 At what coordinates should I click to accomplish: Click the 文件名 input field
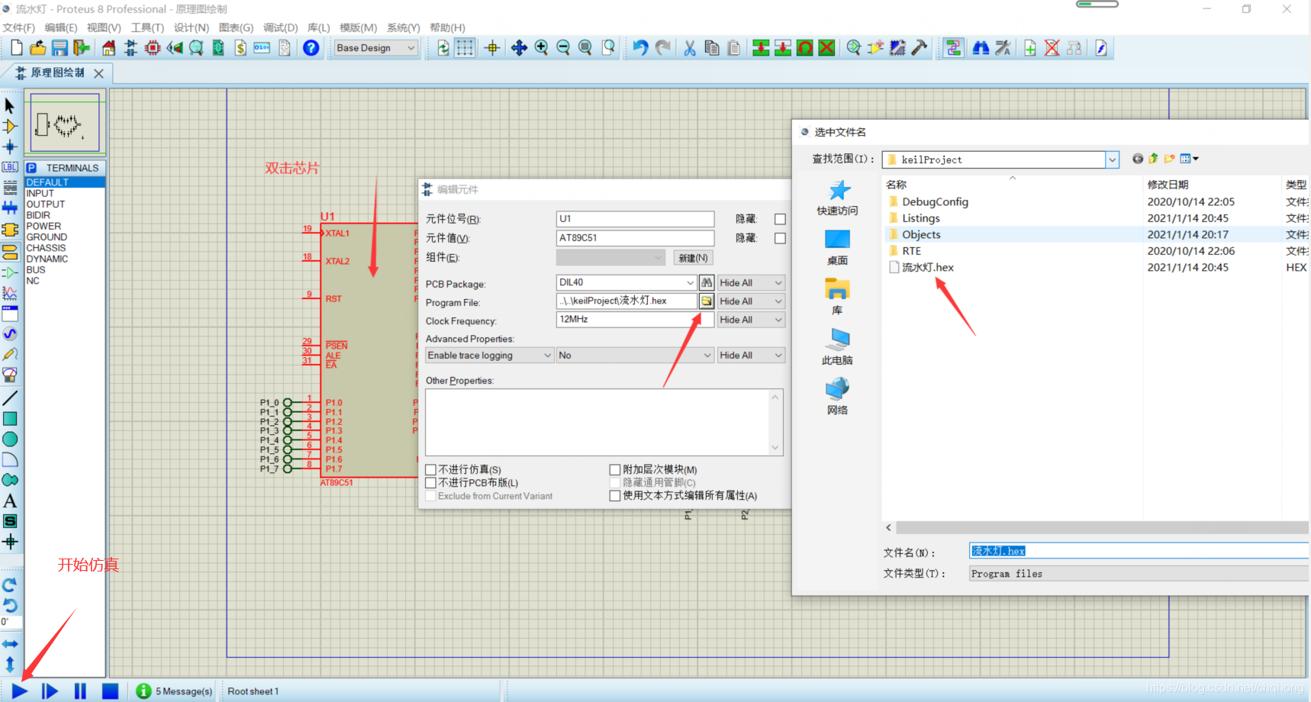click(1139, 551)
